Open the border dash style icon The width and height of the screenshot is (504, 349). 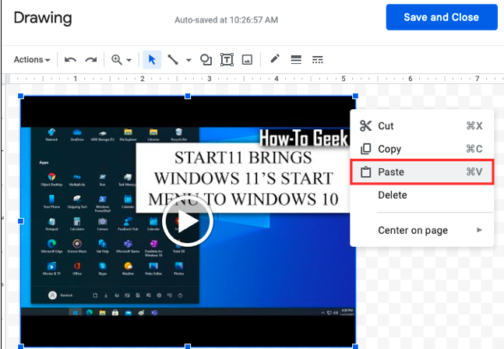(x=318, y=60)
